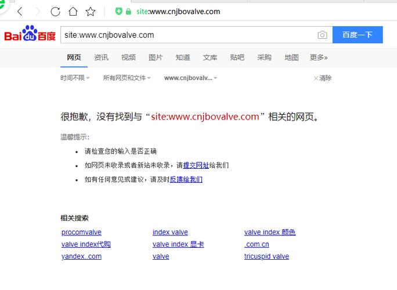Image resolution: width=397 pixels, height=290 pixels.
Task: Click the 请检查您的输入是否正确 hint
Action: [x=121, y=151]
